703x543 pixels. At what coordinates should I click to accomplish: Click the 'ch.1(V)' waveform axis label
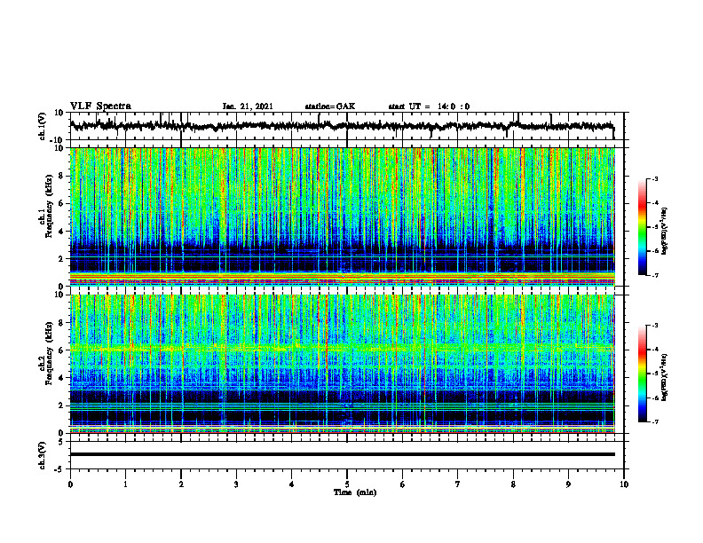click(x=43, y=126)
